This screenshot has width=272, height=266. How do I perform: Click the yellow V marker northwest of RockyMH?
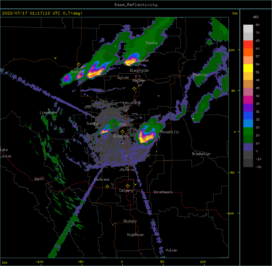click(55, 58)
